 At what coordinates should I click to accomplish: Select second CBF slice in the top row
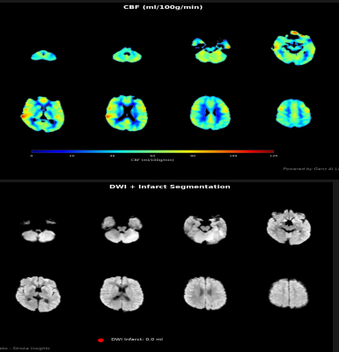point(127,55)
